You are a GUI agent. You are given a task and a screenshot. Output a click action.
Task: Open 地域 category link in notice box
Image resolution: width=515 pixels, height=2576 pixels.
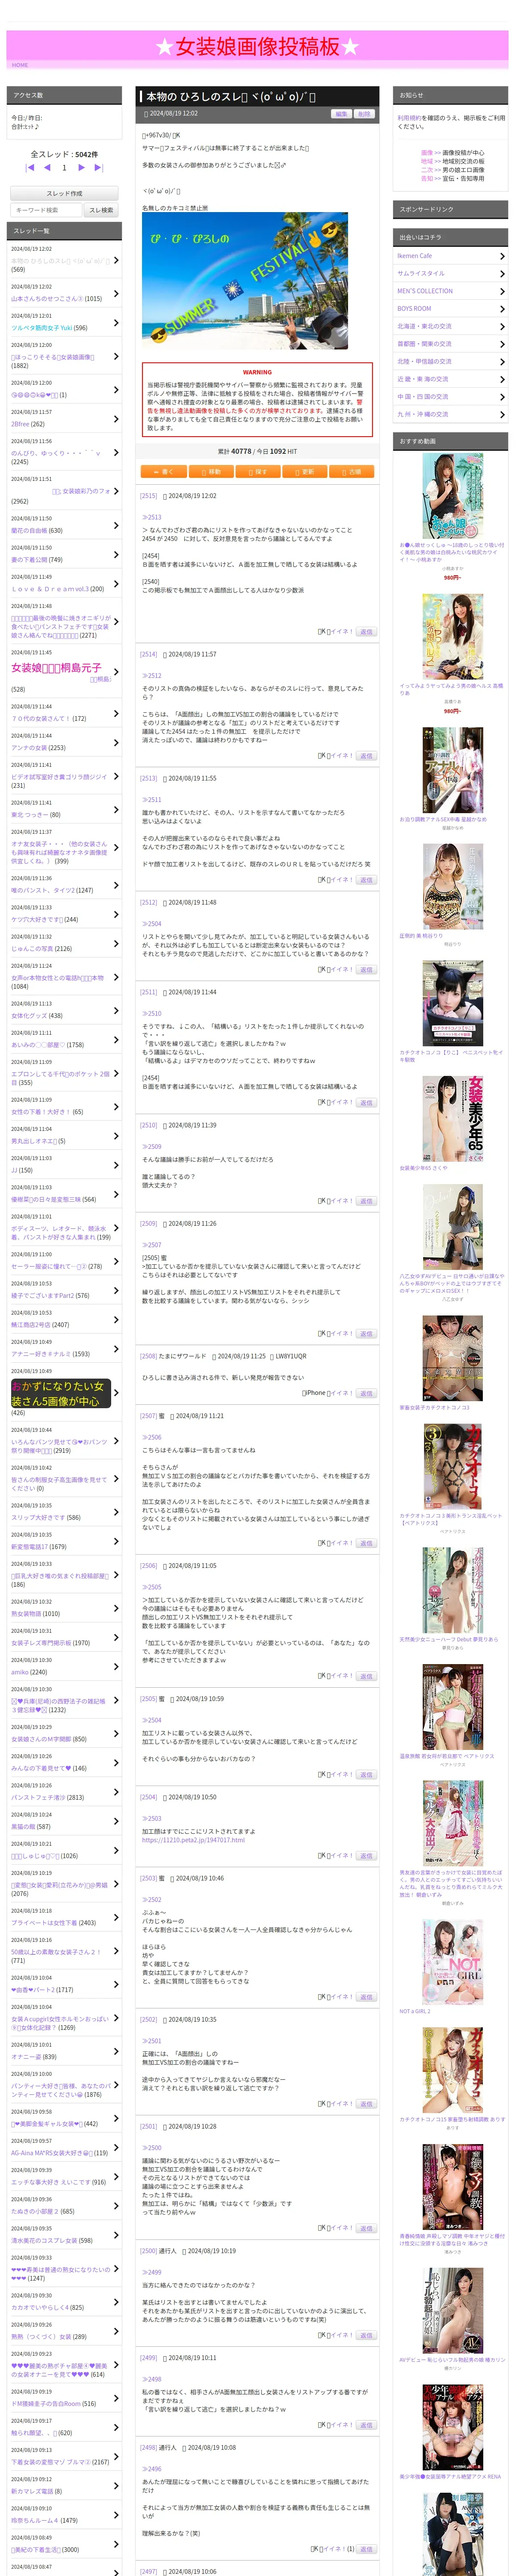[427, 161]
